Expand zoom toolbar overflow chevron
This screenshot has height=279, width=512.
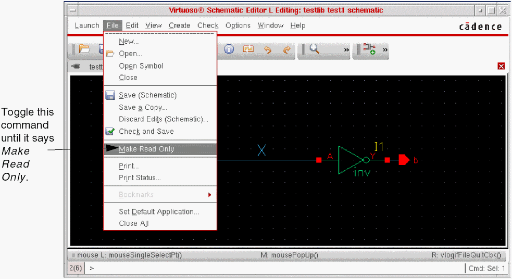point(346,50)
